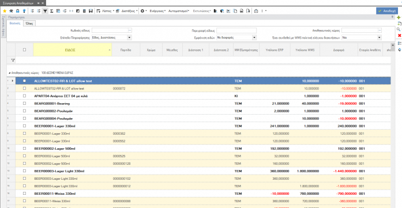Click the globe document toolbar icon

[x=222, y=11]
